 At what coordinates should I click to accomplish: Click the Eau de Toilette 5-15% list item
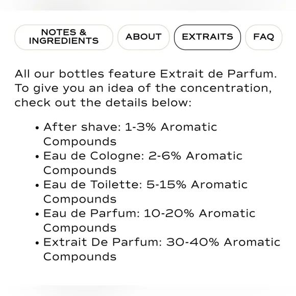tap(145, 192)
